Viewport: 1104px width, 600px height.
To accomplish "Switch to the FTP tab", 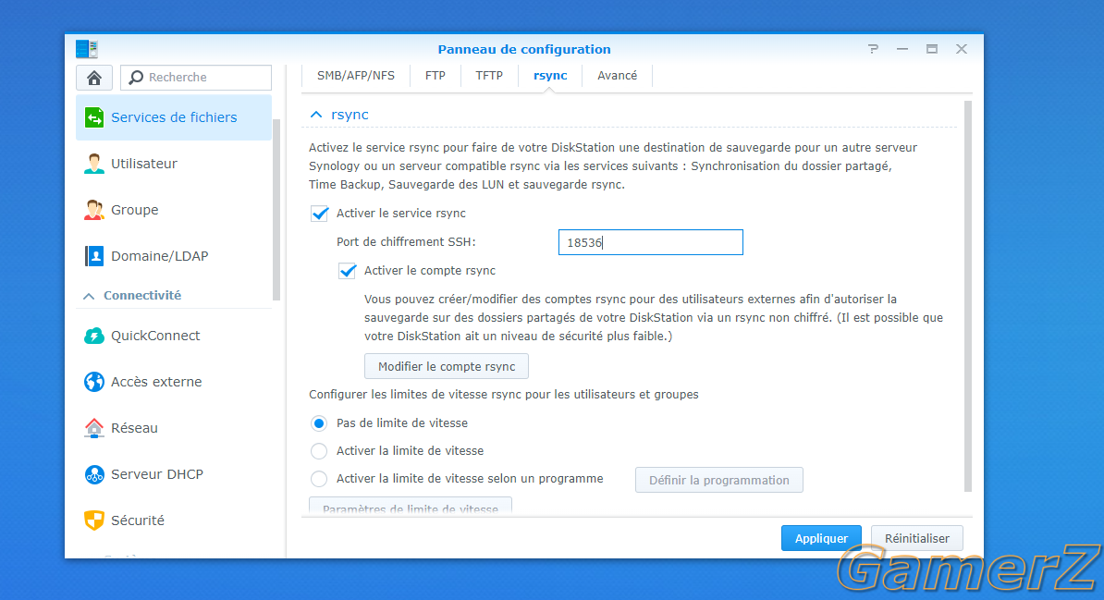I will coord(435,76).
